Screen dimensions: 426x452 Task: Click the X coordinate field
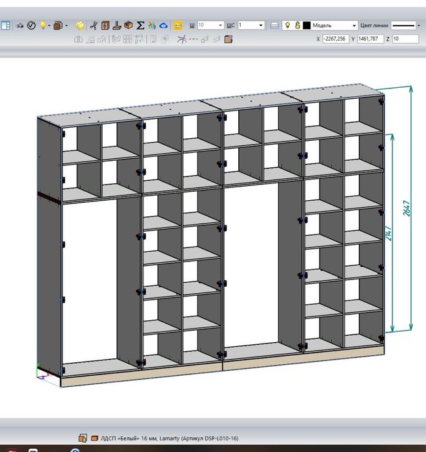pos(336,39)
